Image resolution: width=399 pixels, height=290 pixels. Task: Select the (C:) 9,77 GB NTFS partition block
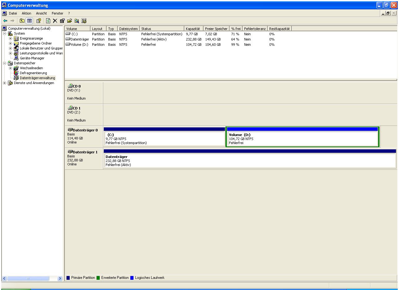[x=164, y=137]
